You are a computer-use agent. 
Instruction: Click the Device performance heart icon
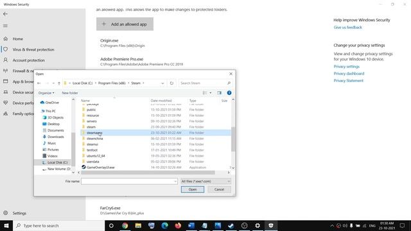tap(6, 103)
